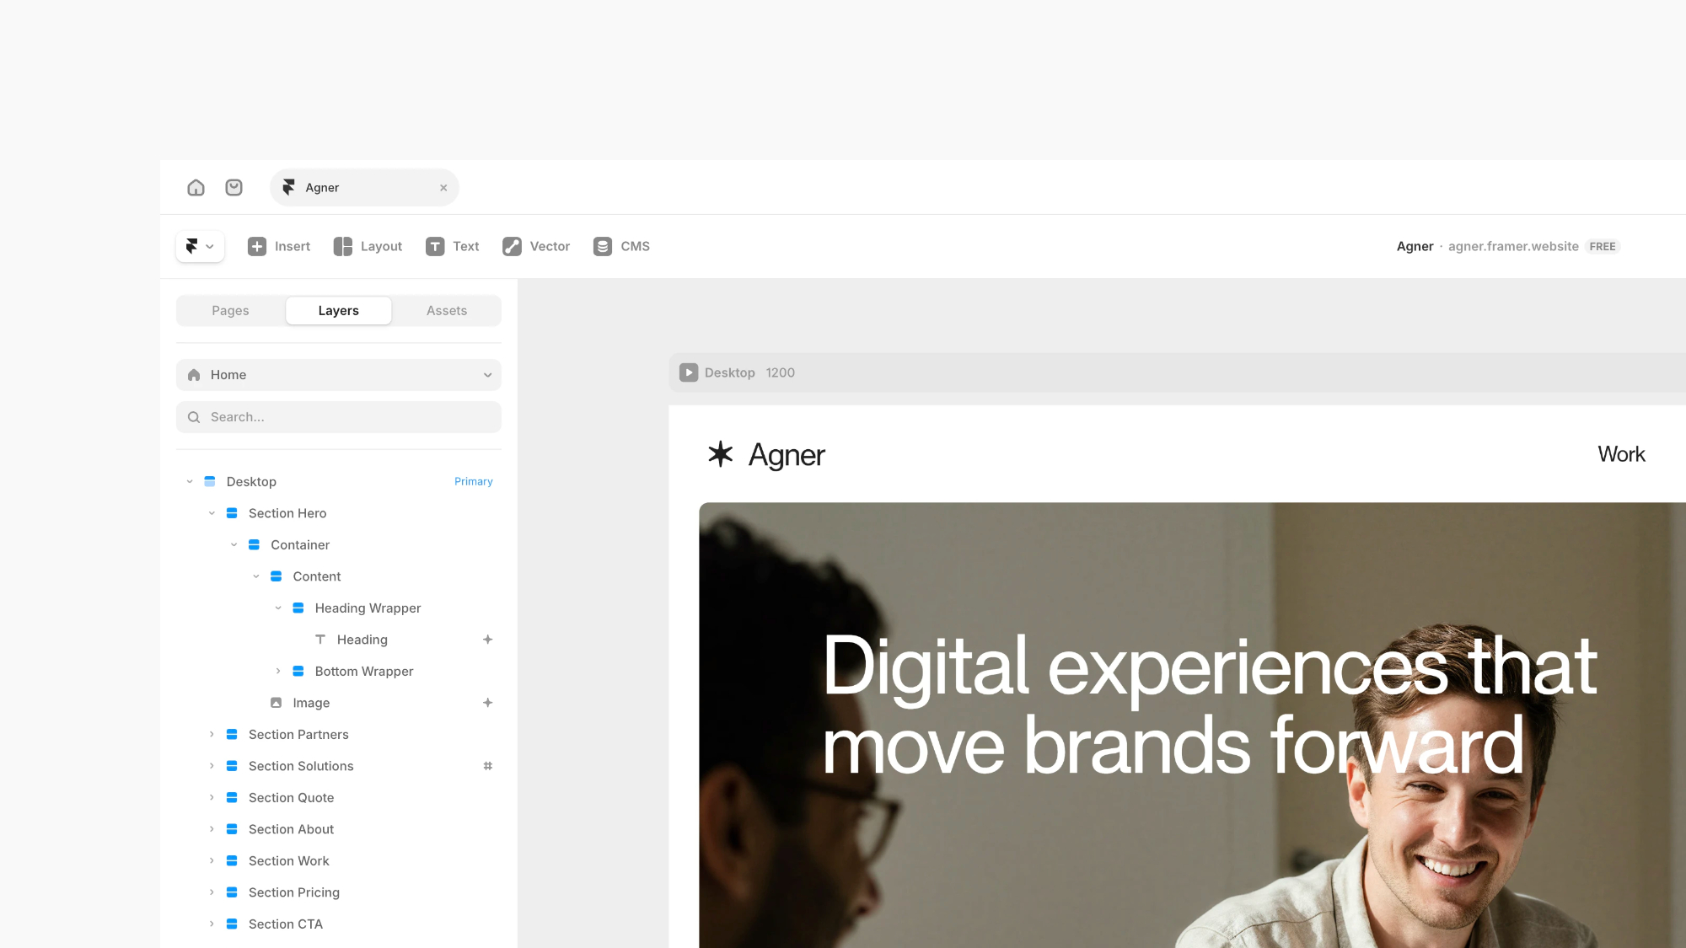
Task: Click the Work nav link on canvas
Action: coord(1621,454)
